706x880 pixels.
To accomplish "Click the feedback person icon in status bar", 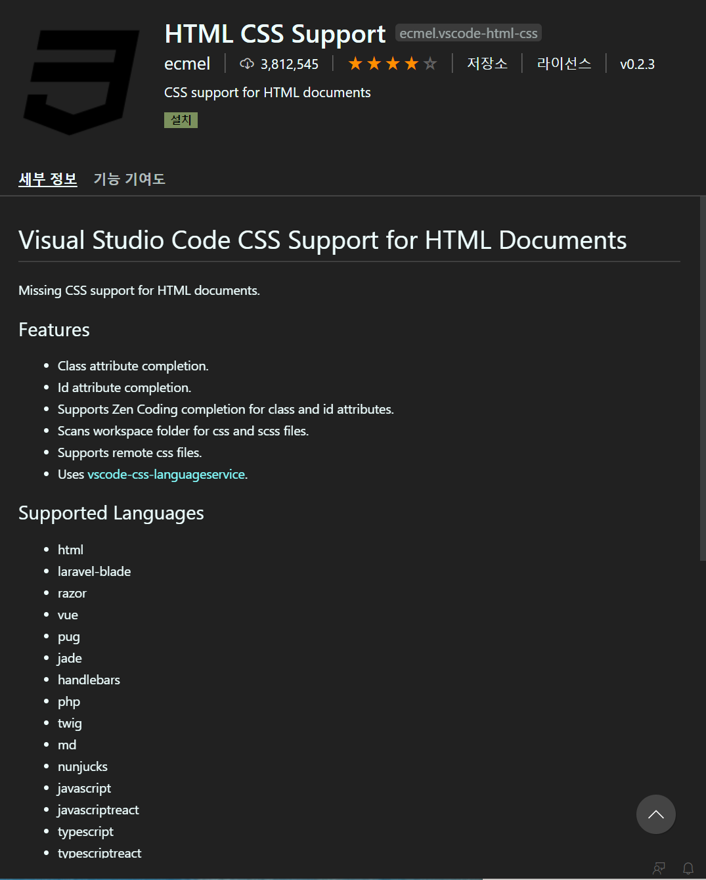I will [x=659, y=868].
